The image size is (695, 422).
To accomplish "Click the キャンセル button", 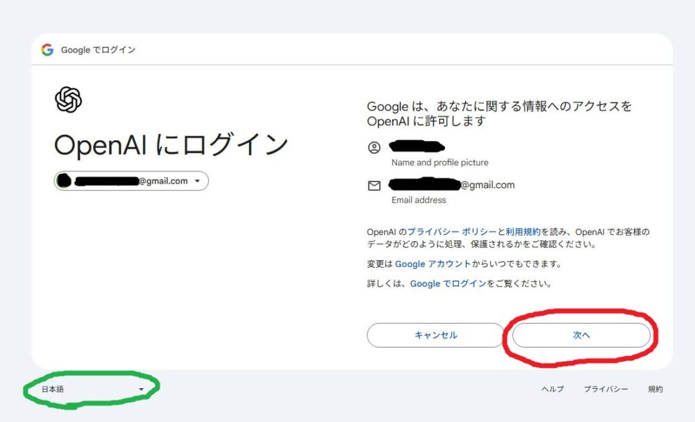I will pos(435,335).
